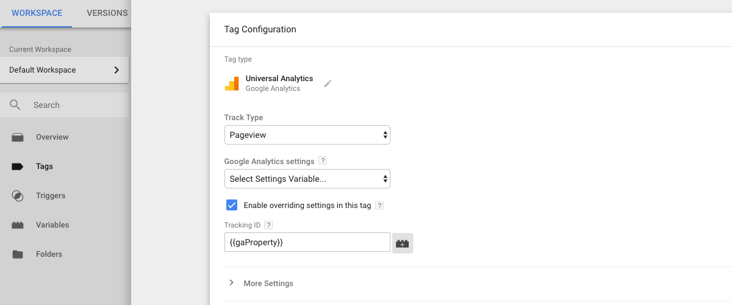Open the Track Type Pageview dropdown
This screenshot has height=305, width=732.
click(x=307, y=135)
